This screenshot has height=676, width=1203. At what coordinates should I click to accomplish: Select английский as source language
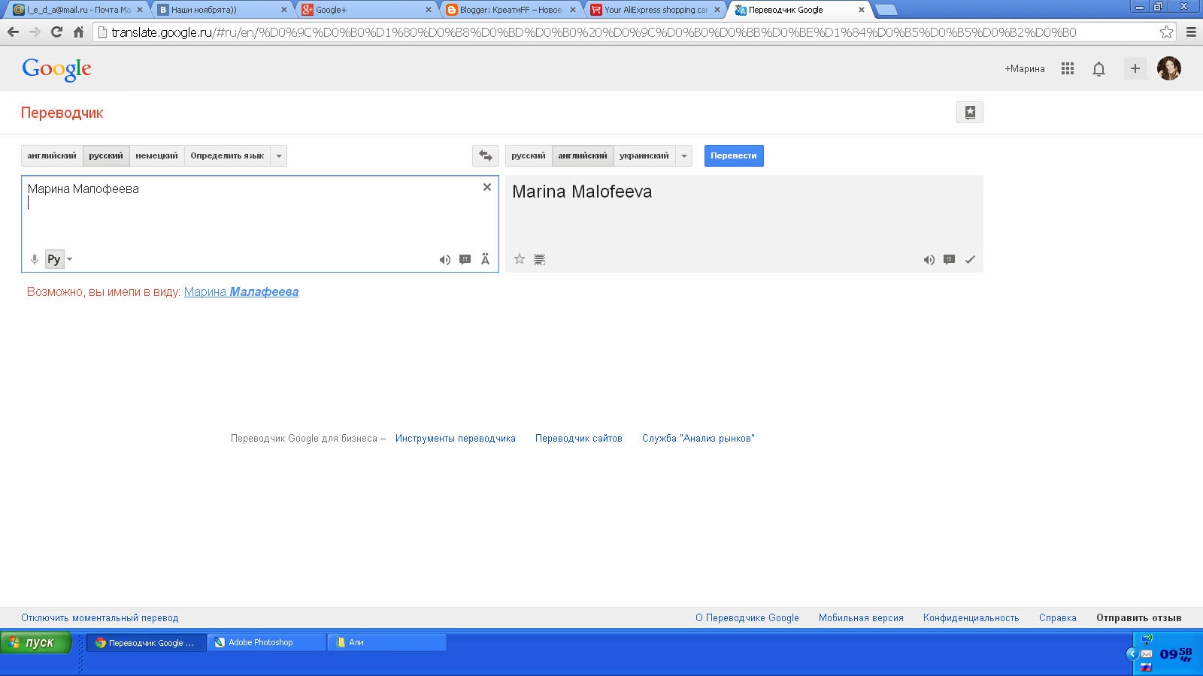tap(52, 155)
